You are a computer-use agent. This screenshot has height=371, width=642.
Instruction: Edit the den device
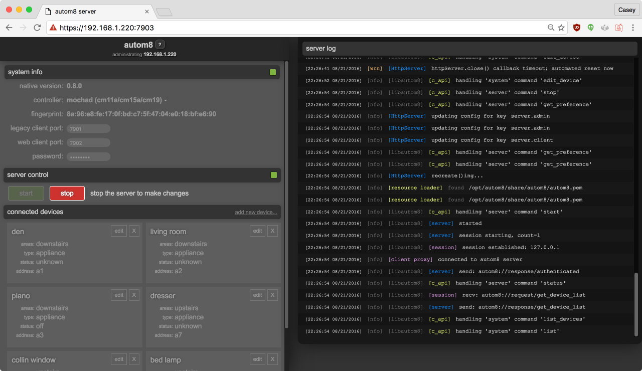click(119, 231)
